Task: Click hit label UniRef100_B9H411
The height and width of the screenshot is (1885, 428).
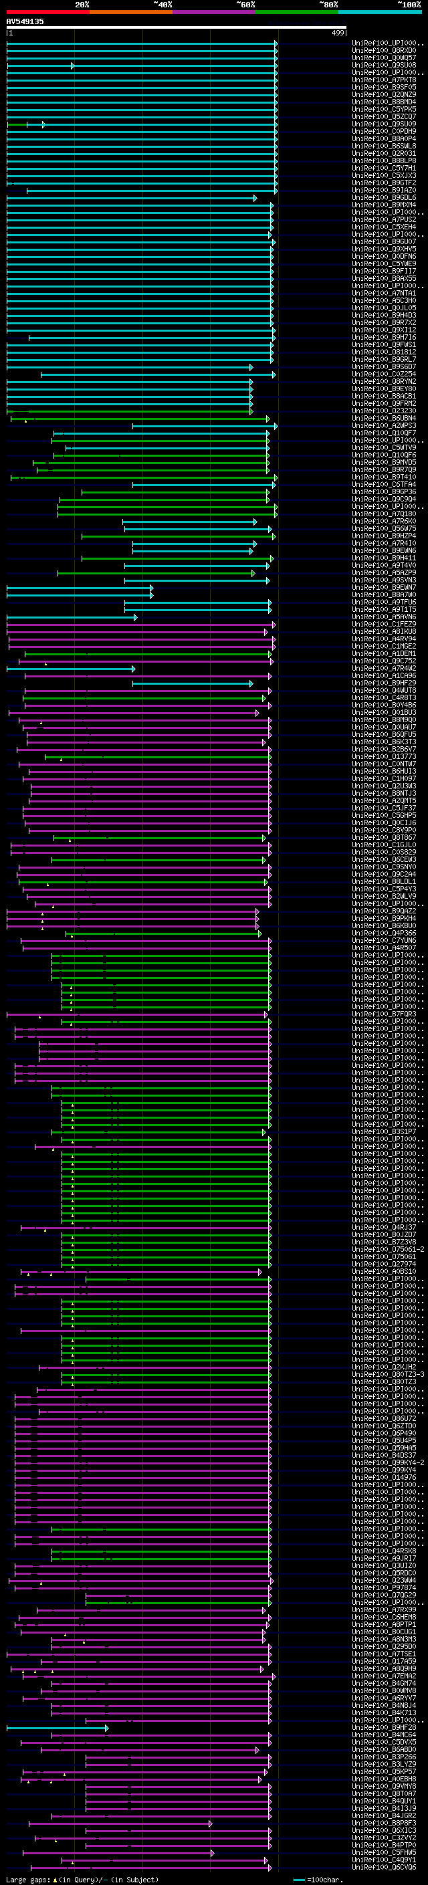Action: 384,558
